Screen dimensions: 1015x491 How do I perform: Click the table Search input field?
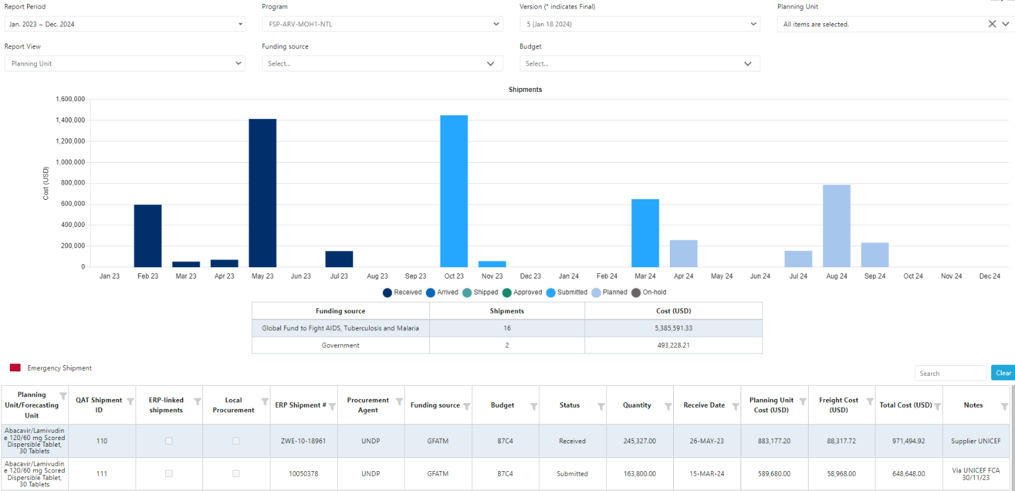coord(950,373)
